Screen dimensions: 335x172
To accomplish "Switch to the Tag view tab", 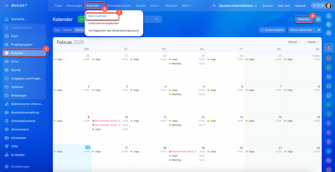I will [x=57, y=30].
